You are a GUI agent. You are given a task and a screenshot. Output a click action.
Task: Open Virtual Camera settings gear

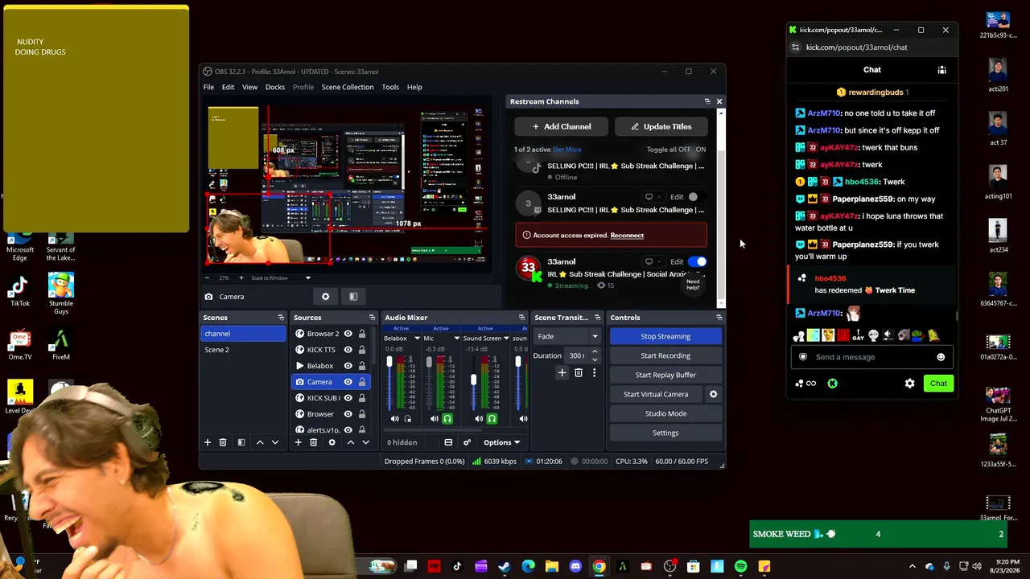click(x=713, y=394)
